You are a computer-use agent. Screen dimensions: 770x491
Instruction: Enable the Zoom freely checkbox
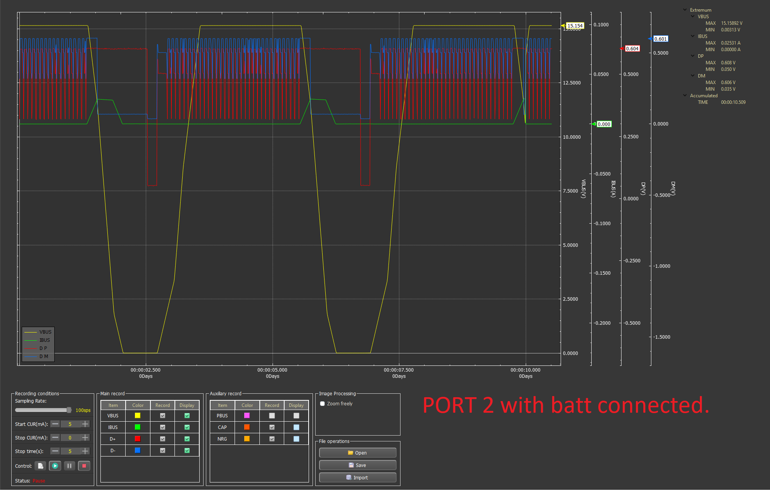(x=322, y=403)
